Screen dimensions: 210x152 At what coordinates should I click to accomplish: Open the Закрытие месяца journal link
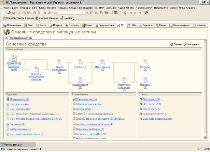19,104
